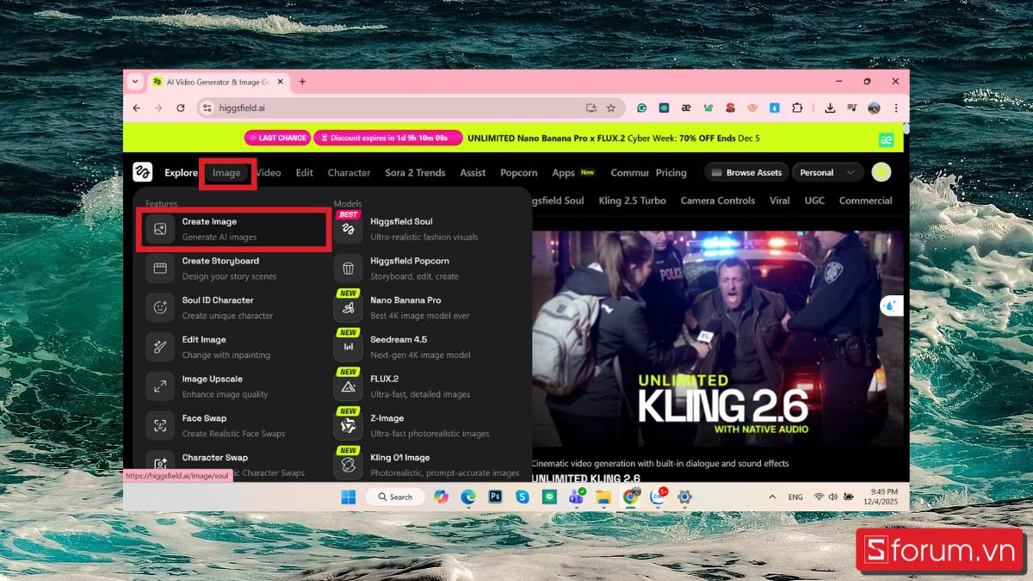This screenshot has width=1033, height=581.
Task: Open Microsoft Edge from the taskbar
Action: 467,497
